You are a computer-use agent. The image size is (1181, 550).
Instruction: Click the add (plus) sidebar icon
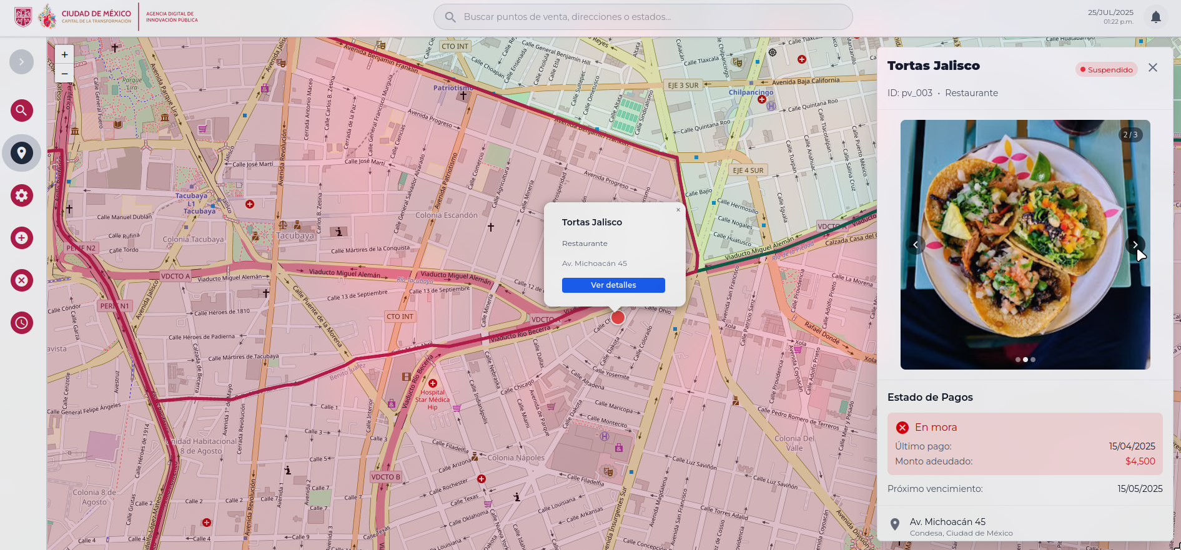21,238
